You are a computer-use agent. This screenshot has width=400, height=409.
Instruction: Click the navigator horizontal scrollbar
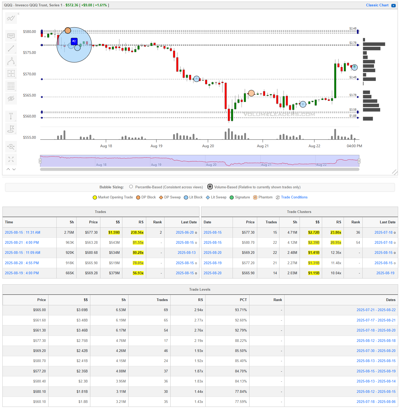pyautogui.click(x=199, y=169)
